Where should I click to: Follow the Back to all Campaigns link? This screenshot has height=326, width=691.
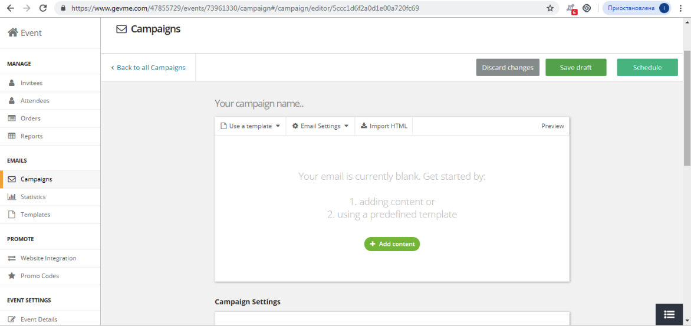(148, 68)
